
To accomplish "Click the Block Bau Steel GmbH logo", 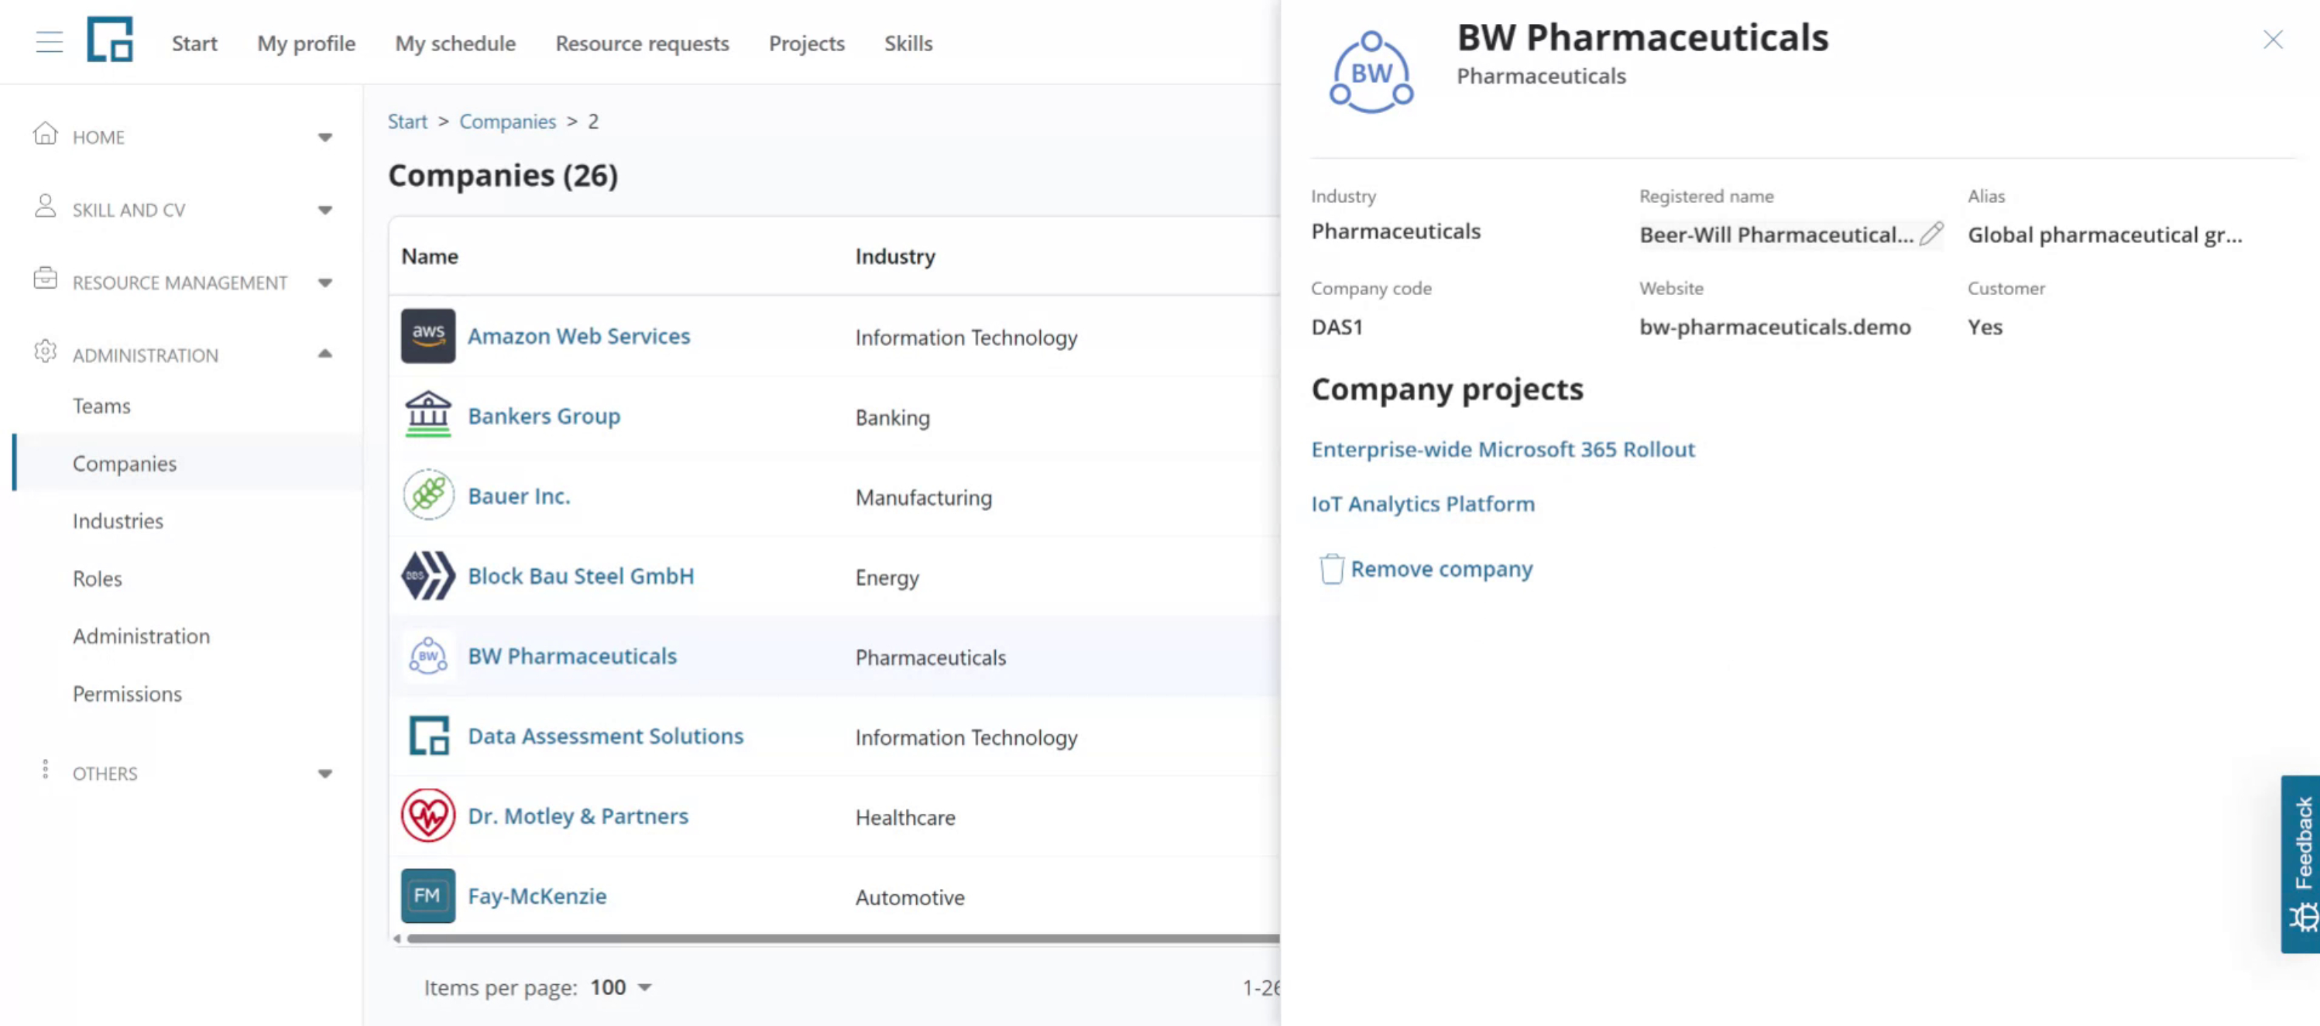I will pyautogui.click(x=427, y=575).
